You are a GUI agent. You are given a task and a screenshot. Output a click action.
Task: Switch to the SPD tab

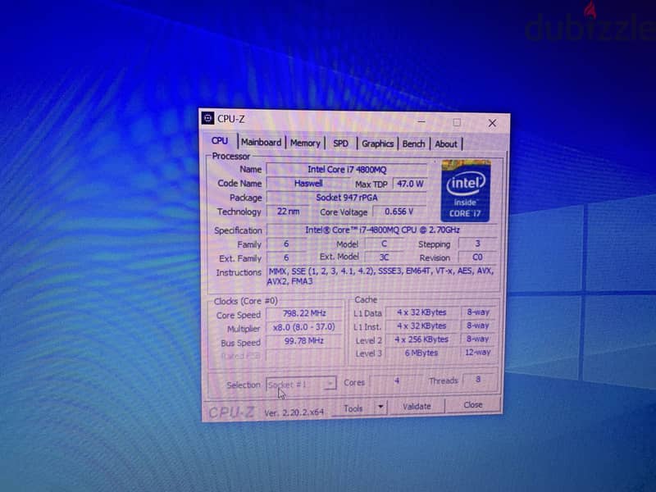[340, 143]
